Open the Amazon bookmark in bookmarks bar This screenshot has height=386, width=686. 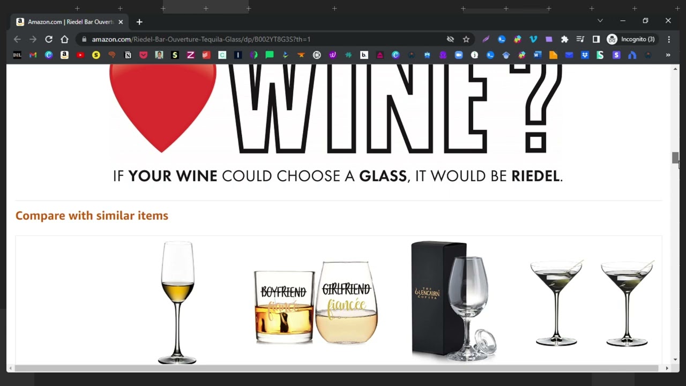click(x=64, y=55)
